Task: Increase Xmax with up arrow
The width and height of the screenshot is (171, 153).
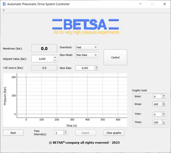Action: pos(164,103)
